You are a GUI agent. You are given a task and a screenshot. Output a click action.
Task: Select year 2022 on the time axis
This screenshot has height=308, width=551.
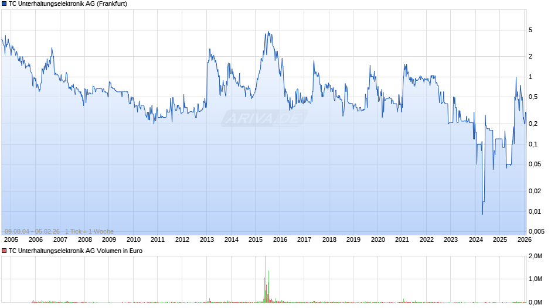pyautogui.click(x=427, y=239)
